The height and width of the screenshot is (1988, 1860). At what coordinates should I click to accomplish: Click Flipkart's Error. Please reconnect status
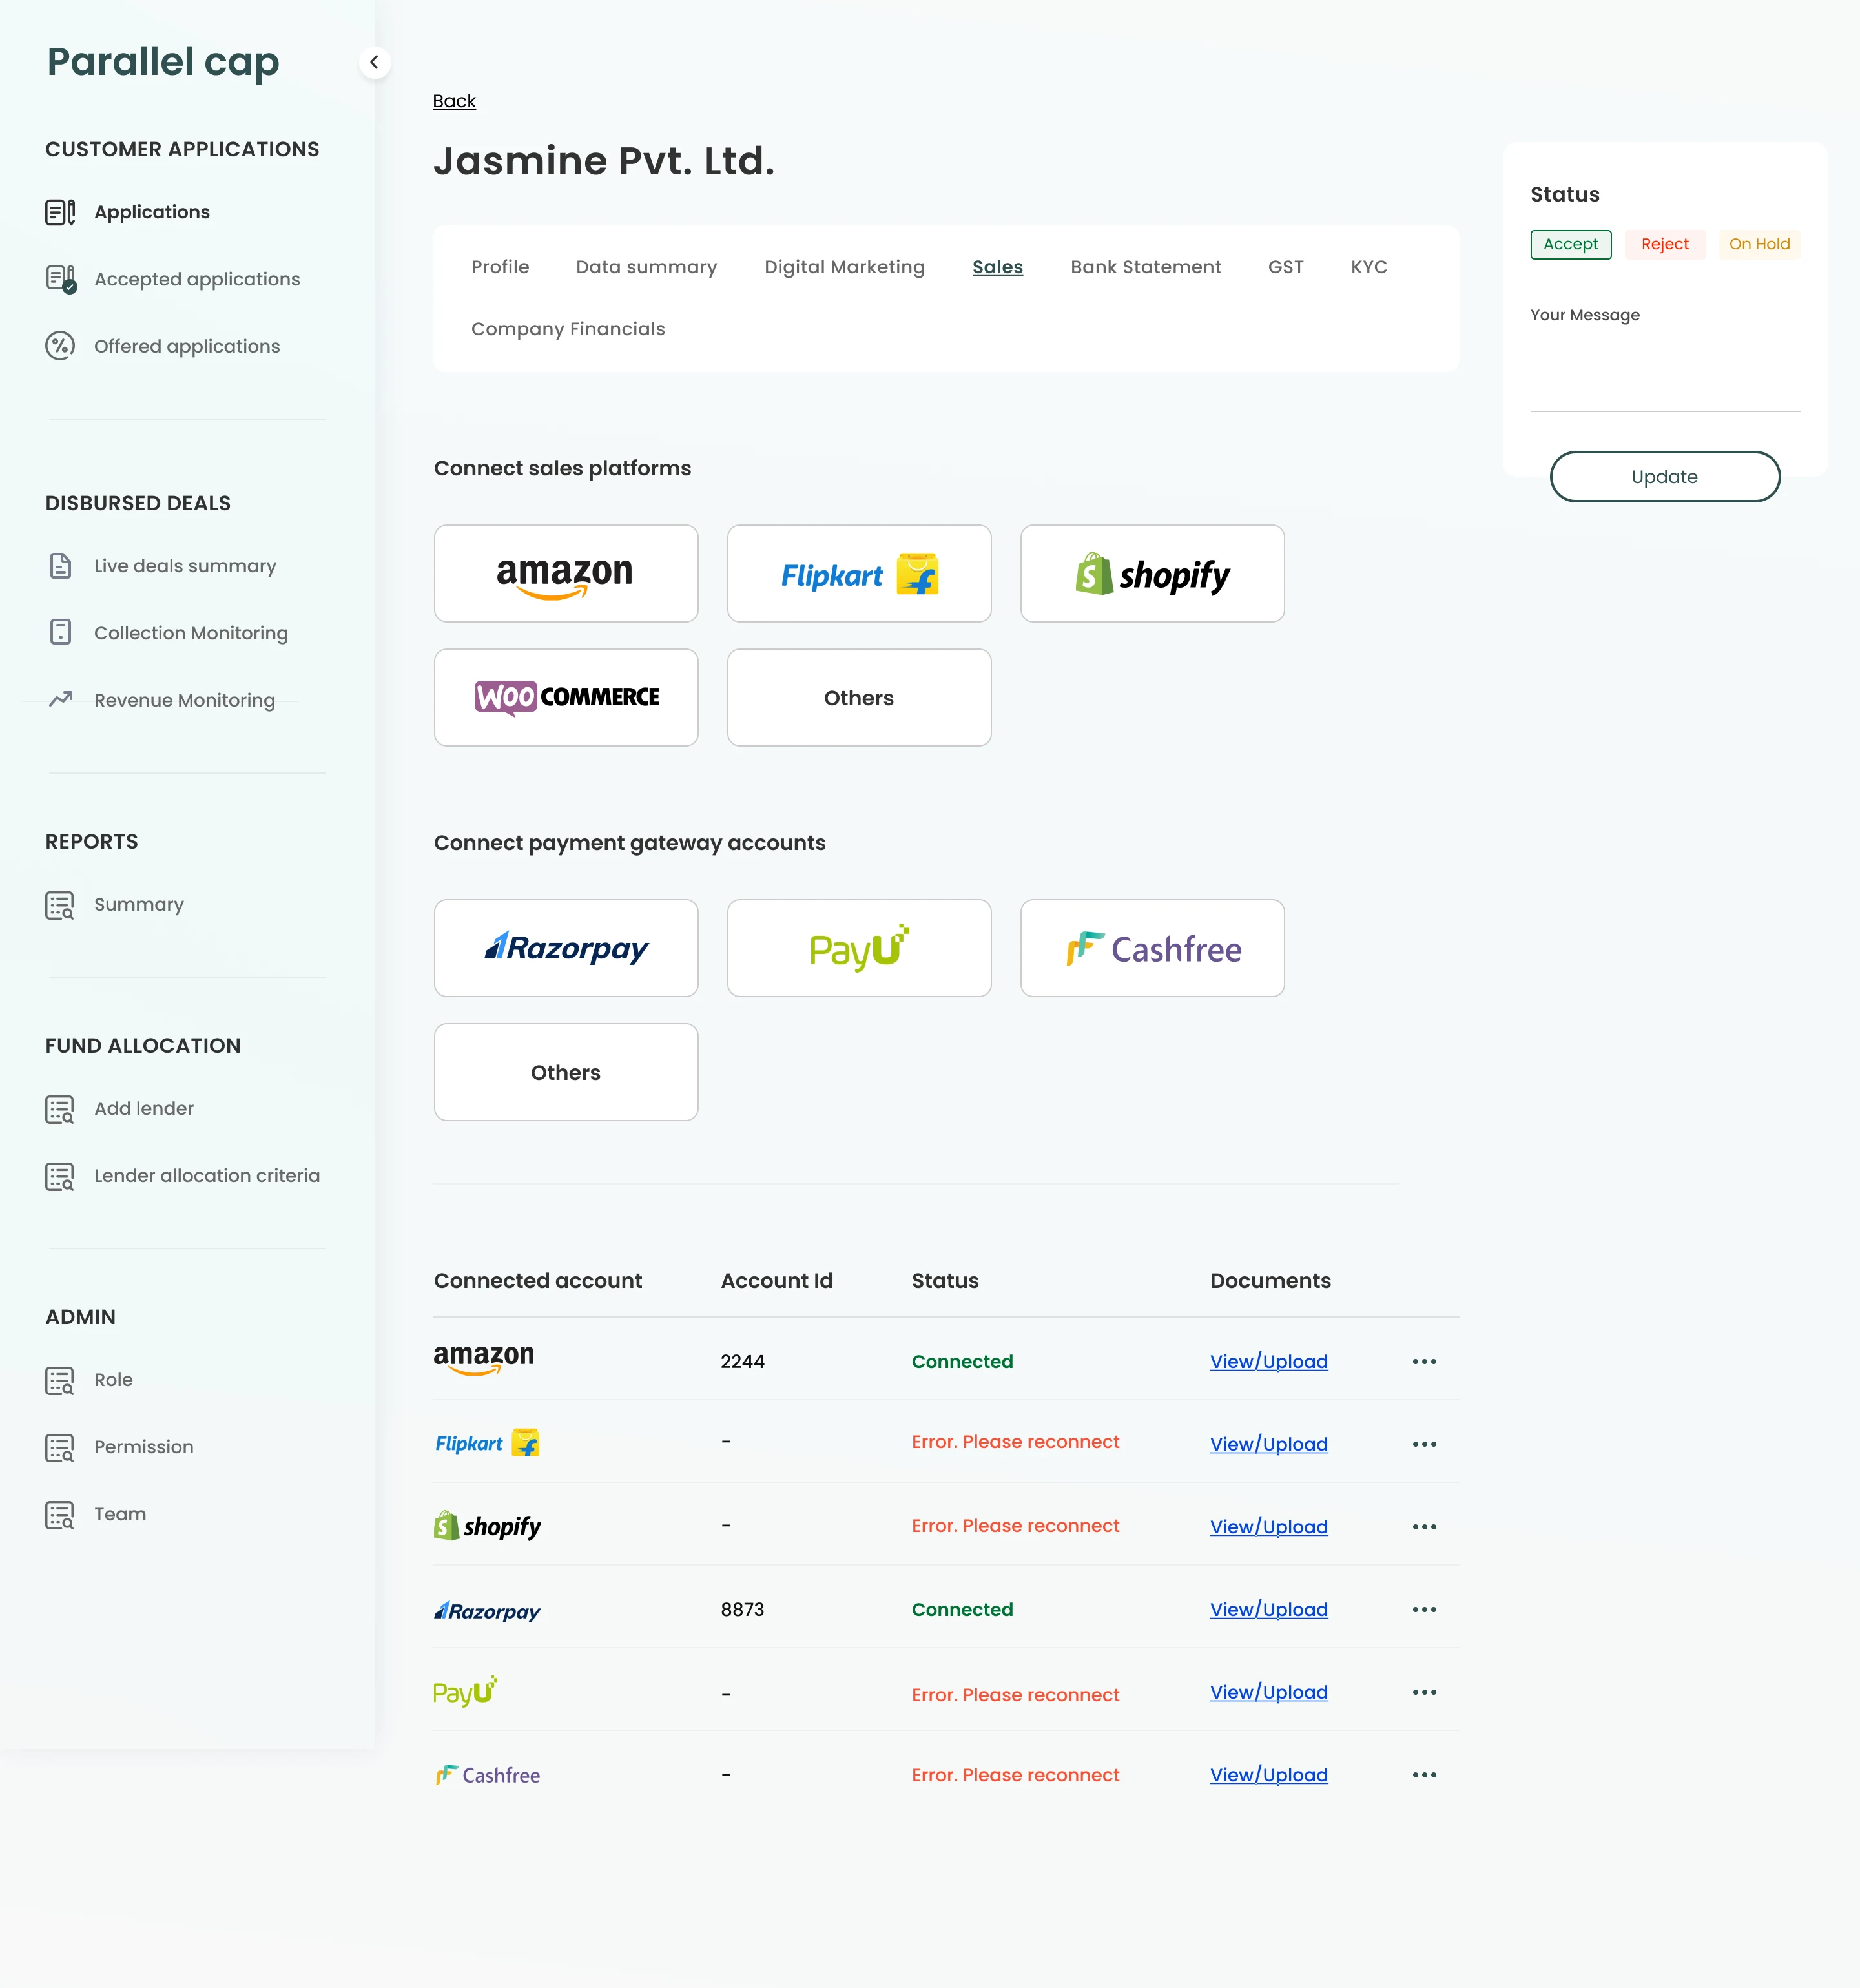1015,1442
